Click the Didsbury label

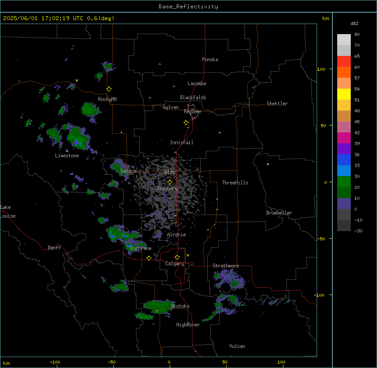click(x=168, y=188)
